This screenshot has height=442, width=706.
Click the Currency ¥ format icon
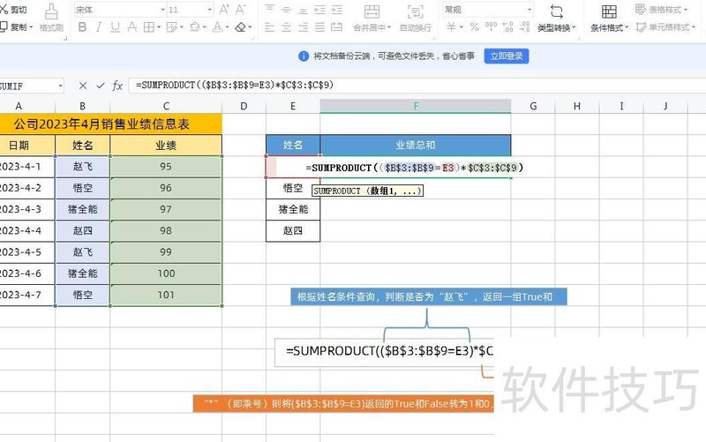(x=451, y=27)
